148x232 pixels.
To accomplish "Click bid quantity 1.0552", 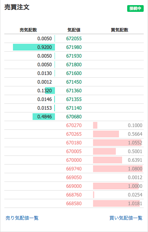I will [x=135, y=143].
